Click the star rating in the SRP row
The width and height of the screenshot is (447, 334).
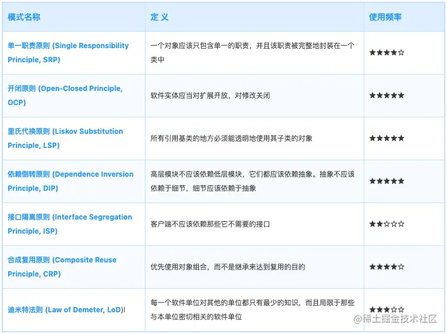click(x=387, y=52)
